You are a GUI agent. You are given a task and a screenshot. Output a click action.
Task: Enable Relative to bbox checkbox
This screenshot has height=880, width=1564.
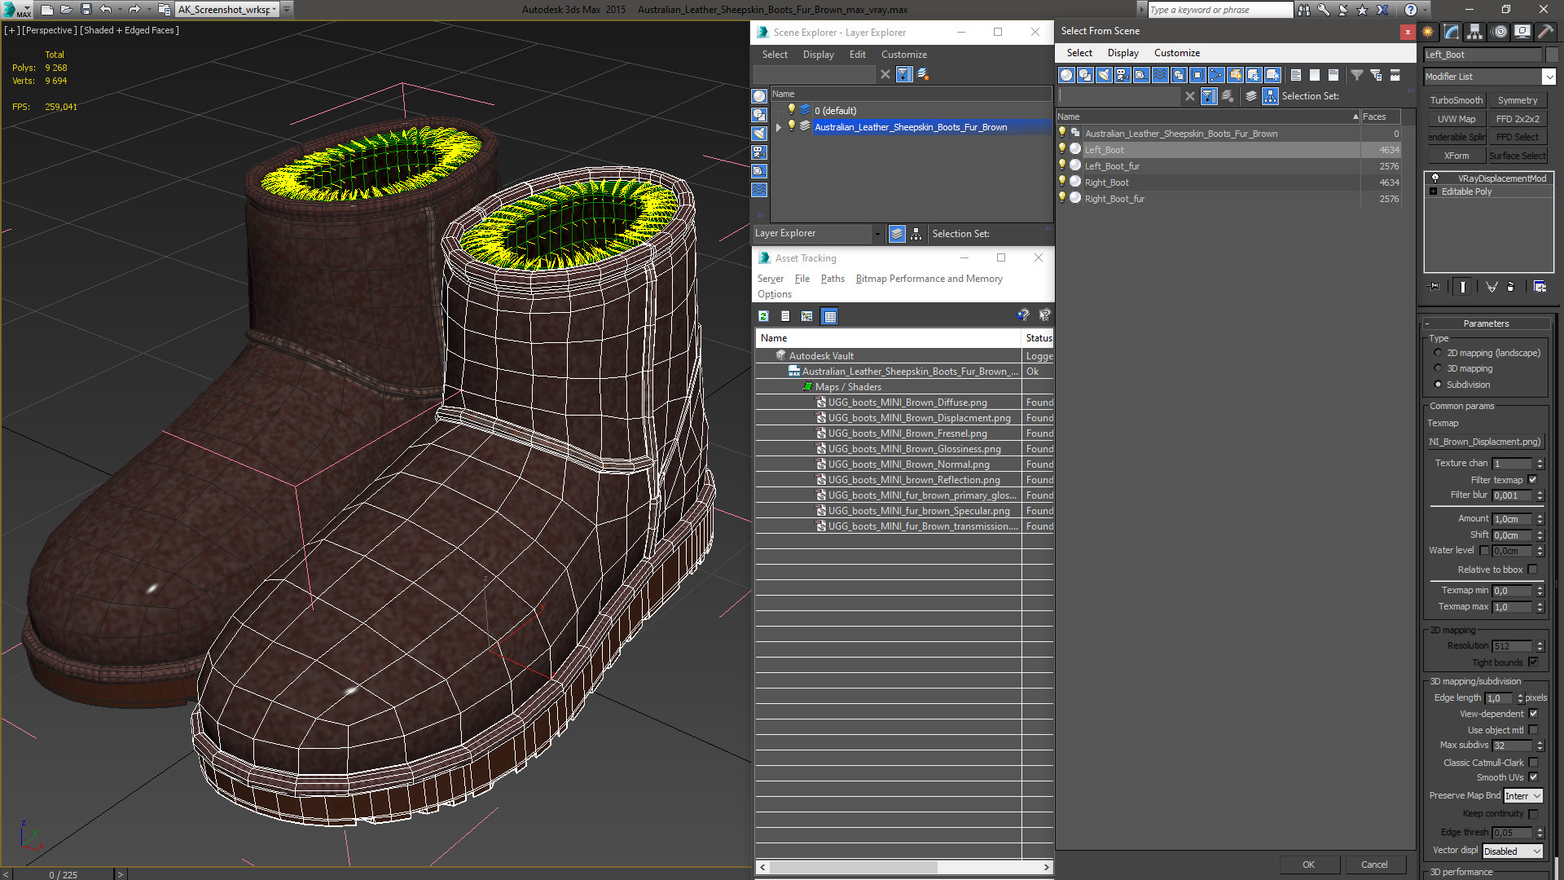tap(1532, 570)
